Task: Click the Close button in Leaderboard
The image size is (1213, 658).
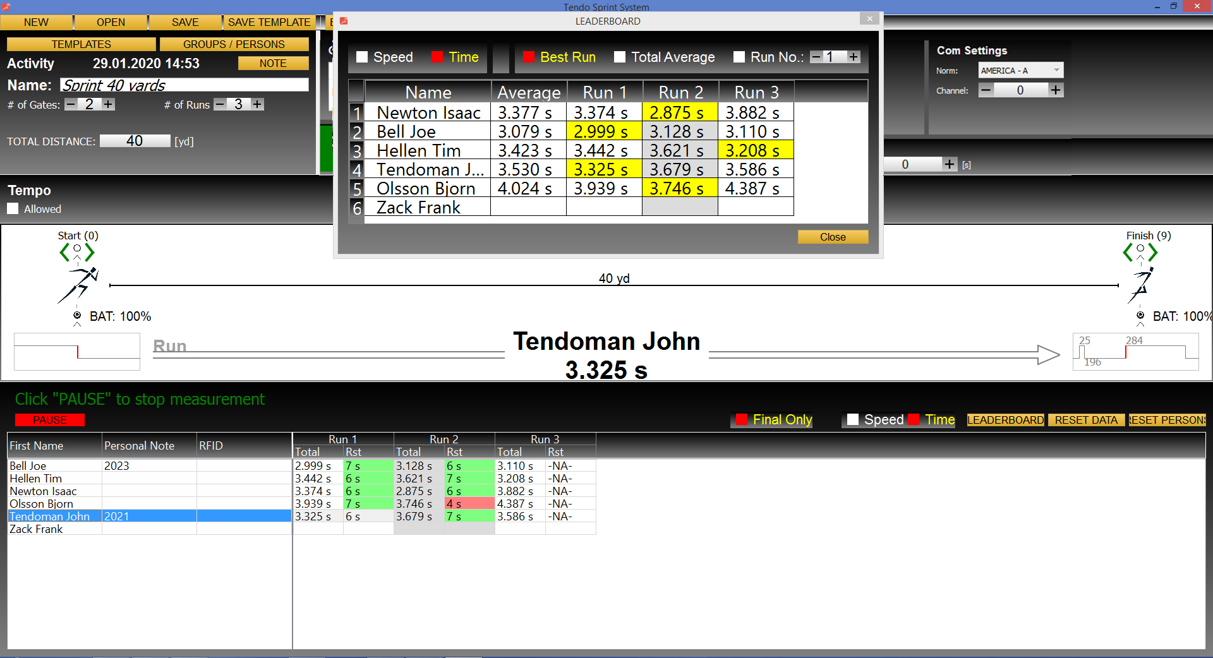Action: [833, 237]
